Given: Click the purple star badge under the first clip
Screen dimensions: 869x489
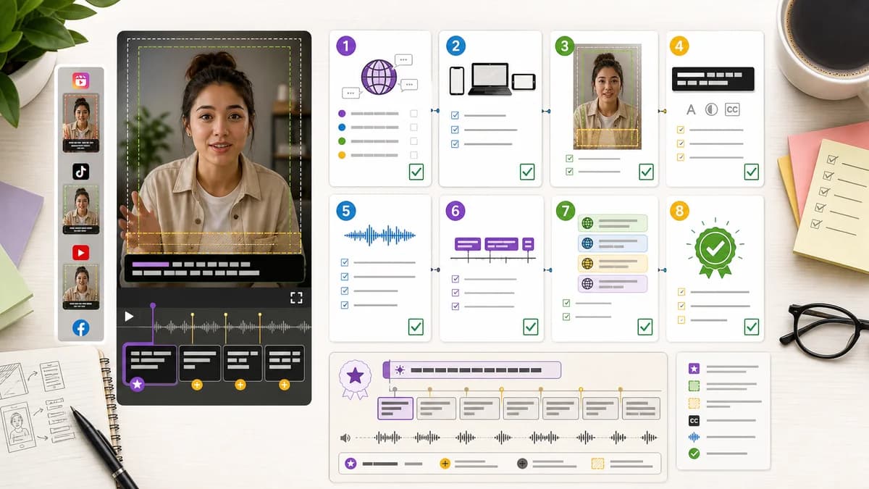Looking at the screenshot, I should 138,384.
